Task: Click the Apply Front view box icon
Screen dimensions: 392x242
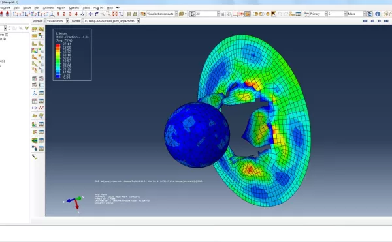Action: tap(16, 14)
